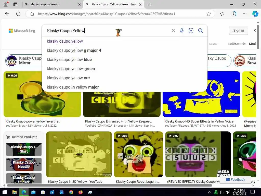This screenshot has height=196, width=261.
Task: Open Mail app from taskbar
Action: 33,192
